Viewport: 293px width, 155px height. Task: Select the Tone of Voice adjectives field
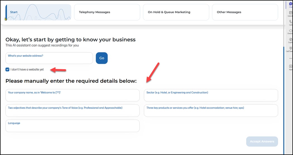72,111
